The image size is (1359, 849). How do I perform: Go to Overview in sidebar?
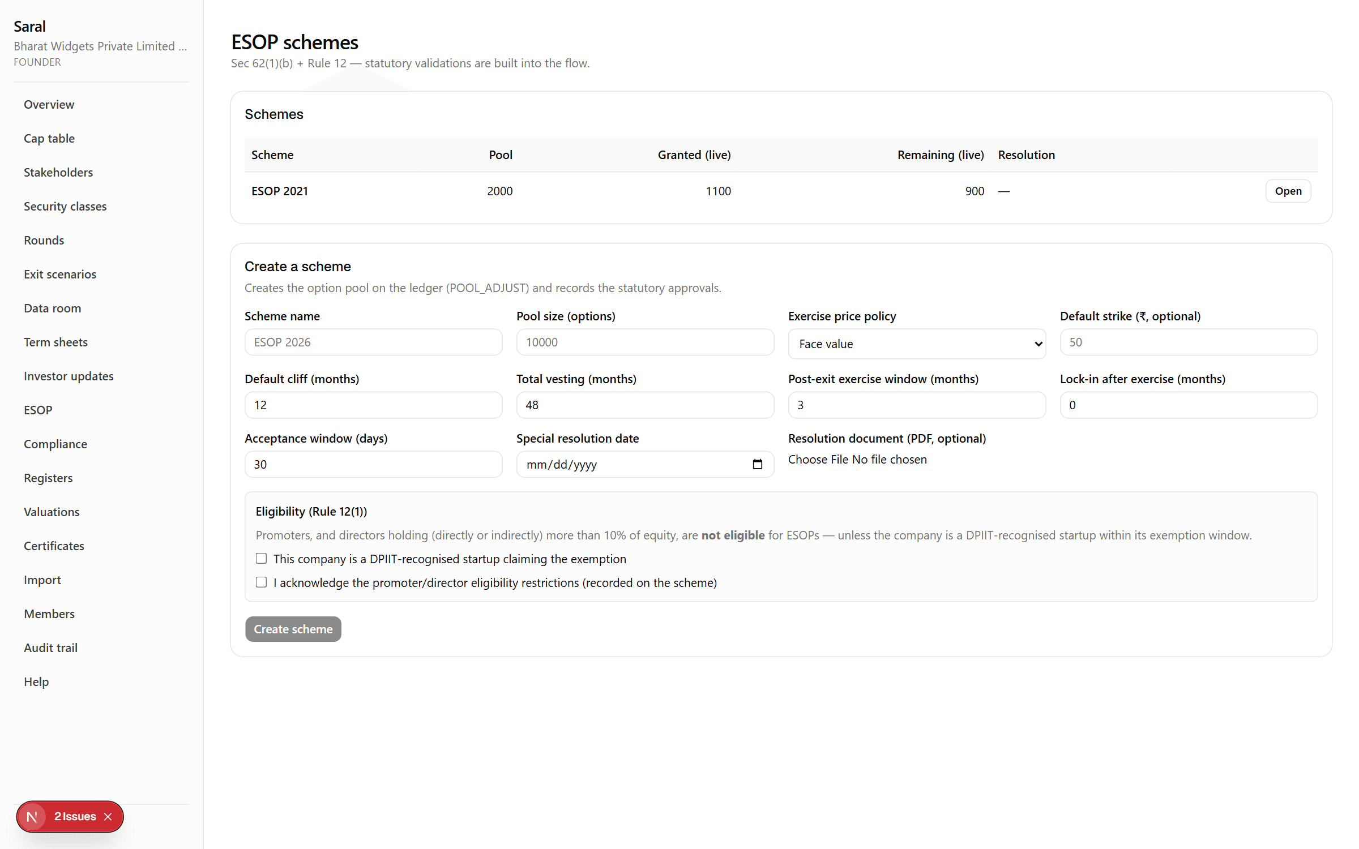49,104
